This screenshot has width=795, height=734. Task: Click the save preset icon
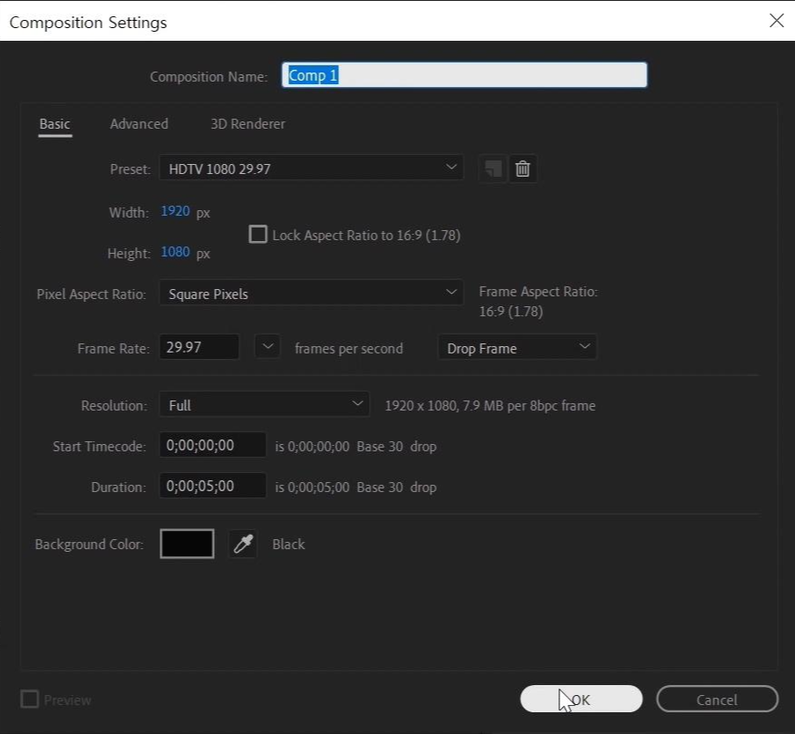click(493, 169)
